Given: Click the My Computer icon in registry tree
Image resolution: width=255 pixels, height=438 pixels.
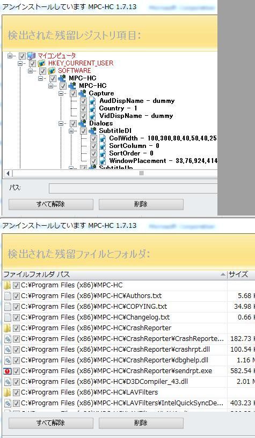Looking at the screenshot, I should click(x=31, y=56).
